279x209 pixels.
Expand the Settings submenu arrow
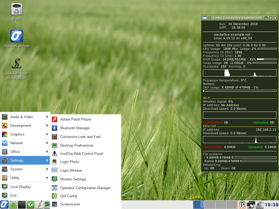[x=47, y=160]
